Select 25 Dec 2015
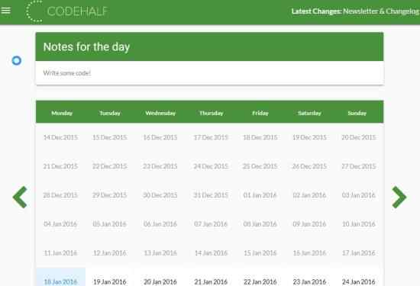This screenshot has height=286, width=420. [x=260, y=166]
